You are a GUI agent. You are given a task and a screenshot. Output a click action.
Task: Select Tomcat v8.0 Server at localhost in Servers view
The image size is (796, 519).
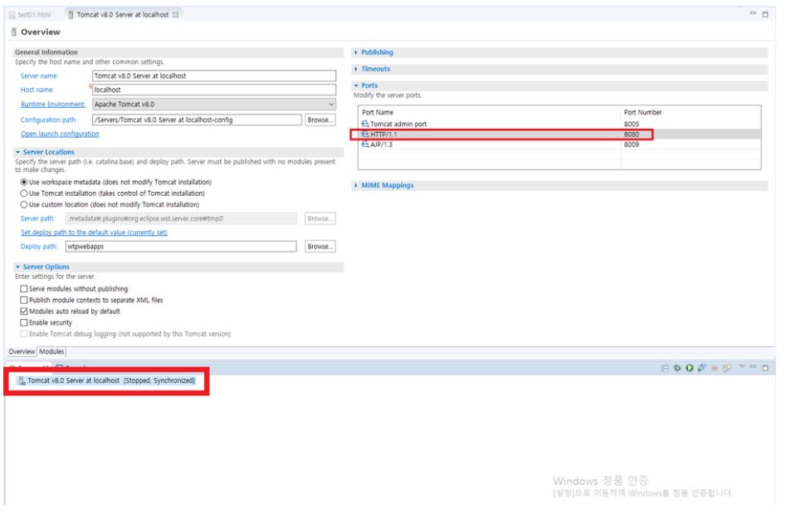click(x=111, y=381)
